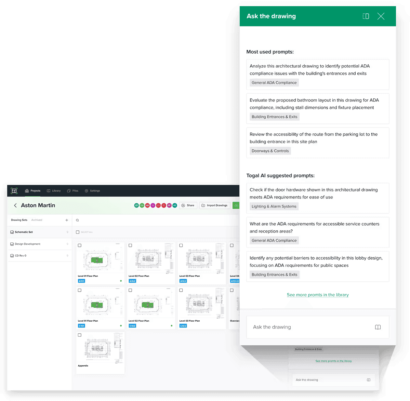Go back using the arrow beside Aston Martin
The image size is (410, 401).
(15, 205)
